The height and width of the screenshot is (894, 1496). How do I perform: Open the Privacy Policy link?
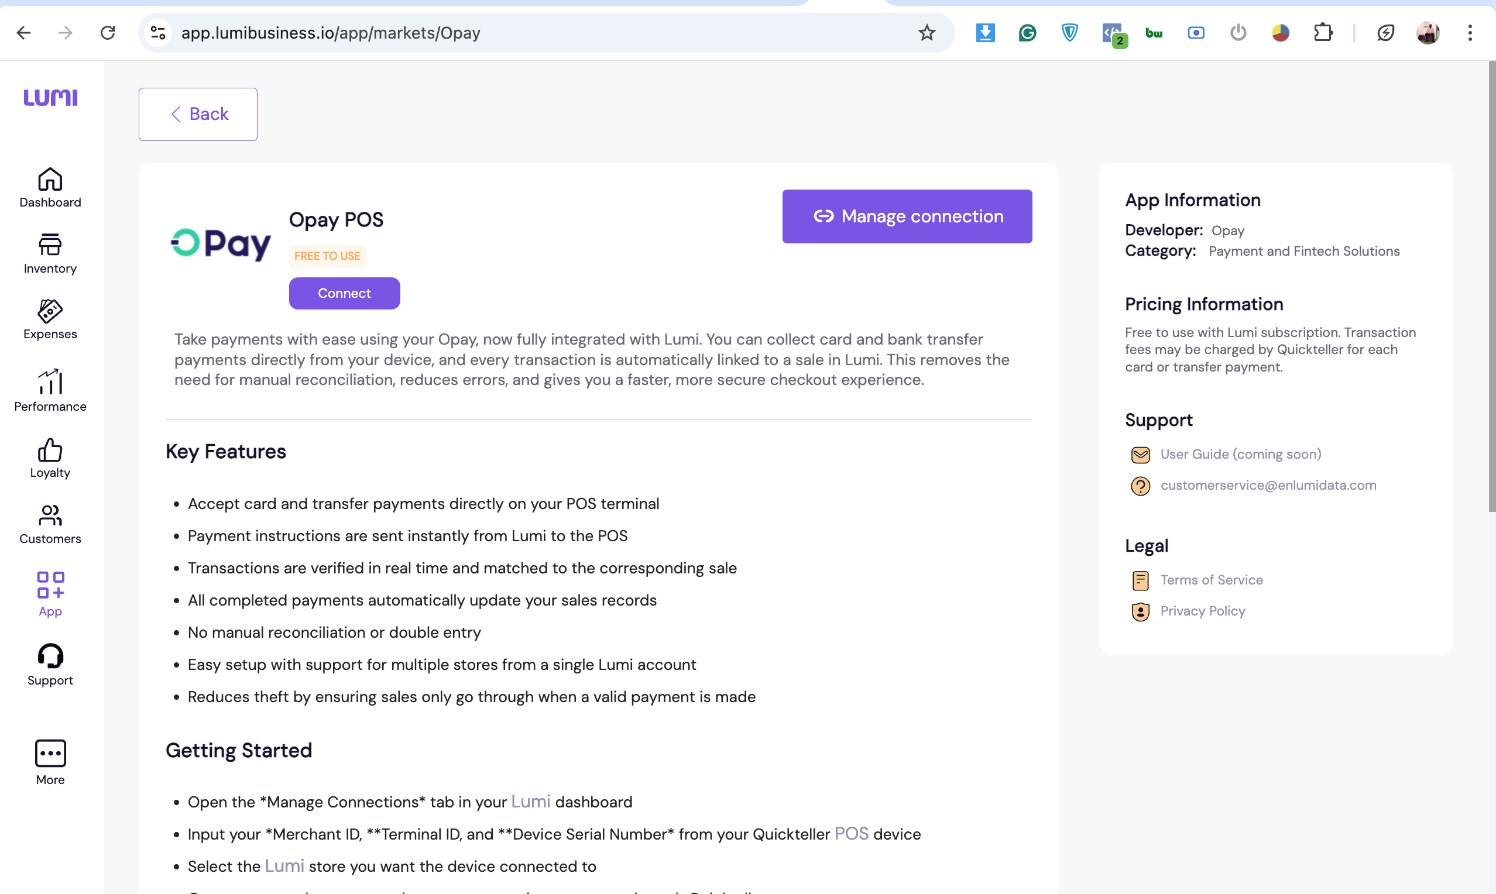pyautogui.click(x=1202, y=611)
